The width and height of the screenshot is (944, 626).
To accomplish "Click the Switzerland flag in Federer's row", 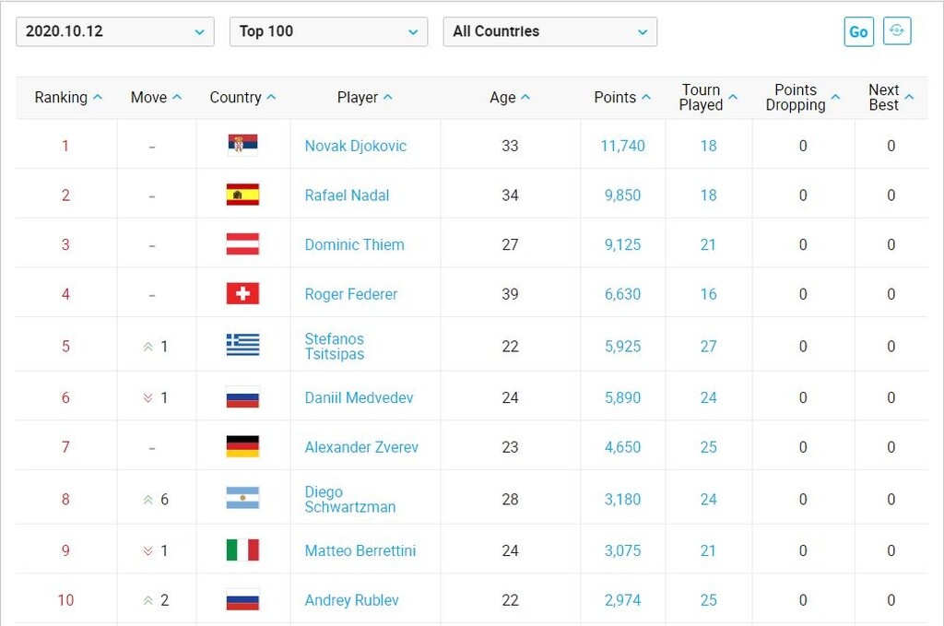I will pyautogui.click(x=242, y=294).
